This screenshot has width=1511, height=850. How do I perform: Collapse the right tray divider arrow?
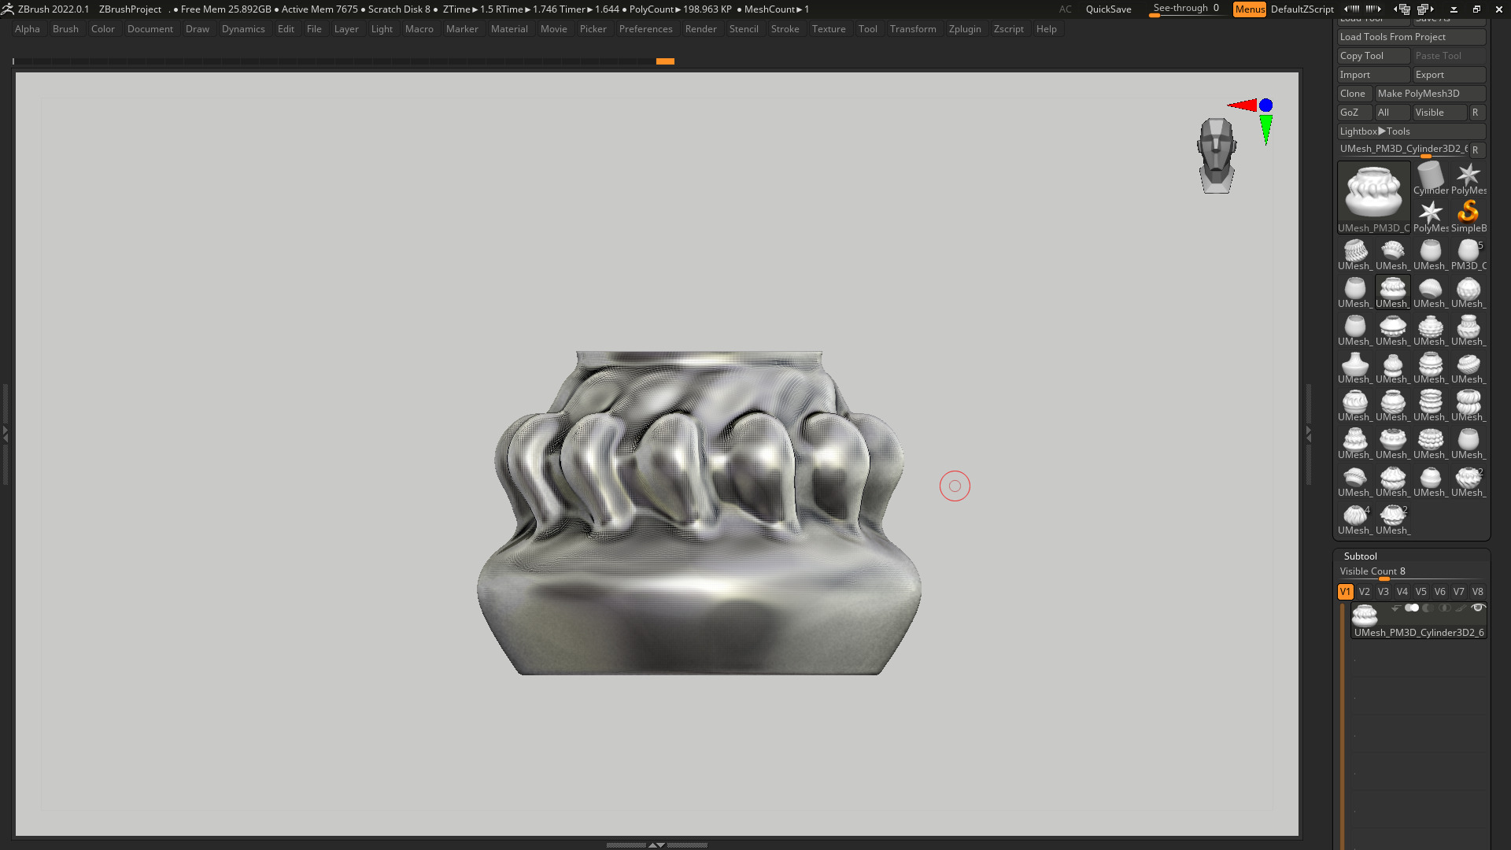(1308, 434)
